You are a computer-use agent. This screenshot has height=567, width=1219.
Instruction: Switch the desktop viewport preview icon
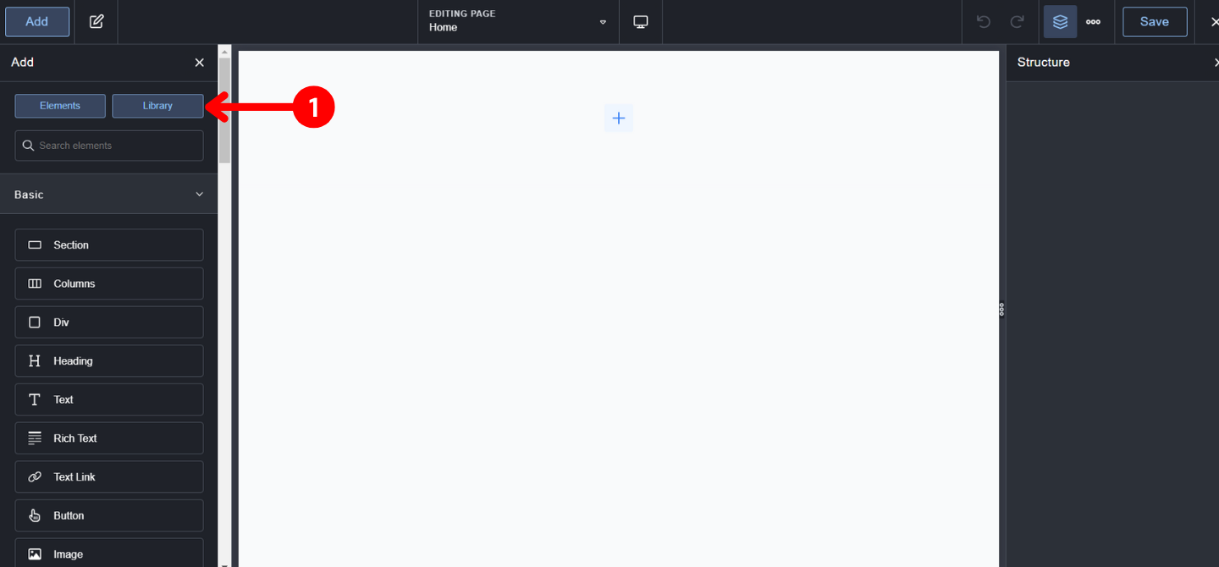(x=641, y=22)
